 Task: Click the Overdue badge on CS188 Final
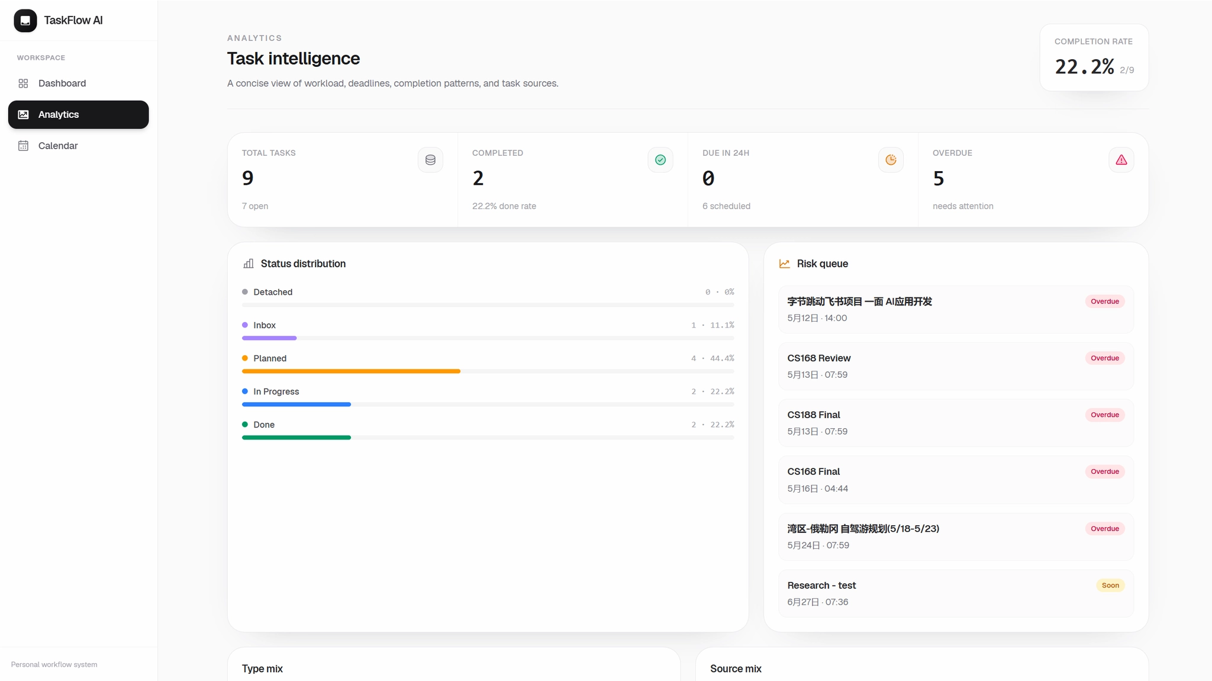(1105, 415)
